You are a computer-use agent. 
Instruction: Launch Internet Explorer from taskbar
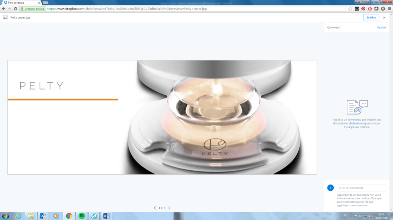[x=18, y=216]
